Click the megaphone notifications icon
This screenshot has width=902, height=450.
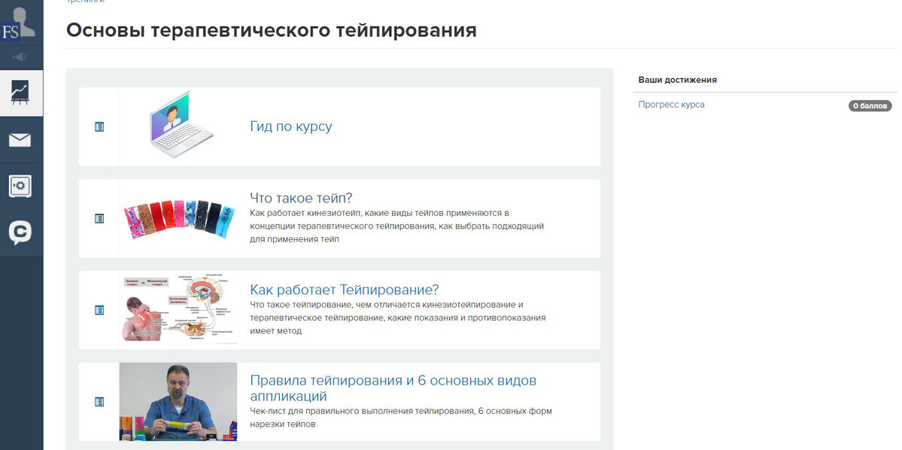pos(21,57)
